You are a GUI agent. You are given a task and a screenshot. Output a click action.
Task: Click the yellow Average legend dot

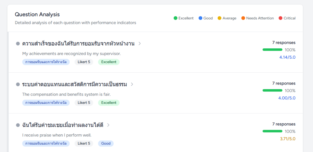click(x=219, y=18)
